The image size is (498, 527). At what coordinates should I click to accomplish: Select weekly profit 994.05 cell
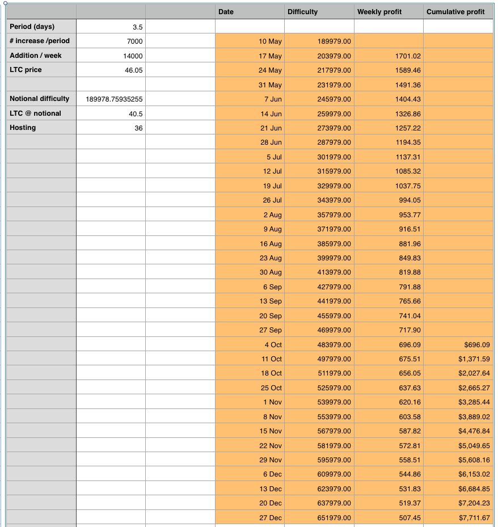tap(389, 200)
